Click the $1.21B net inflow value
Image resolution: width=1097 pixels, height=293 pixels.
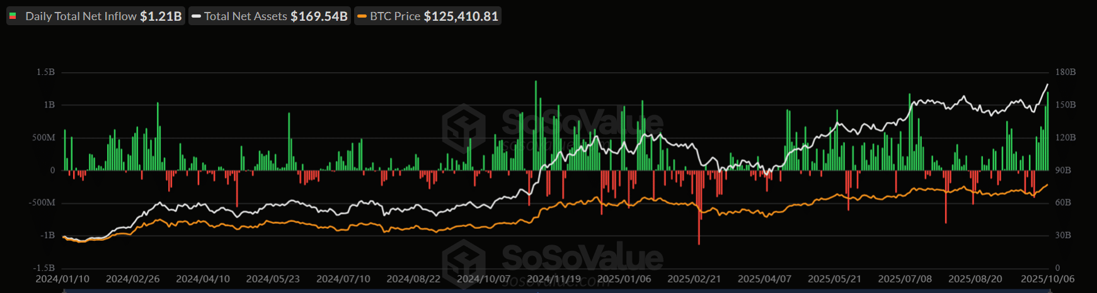click(x=161, y=16)
